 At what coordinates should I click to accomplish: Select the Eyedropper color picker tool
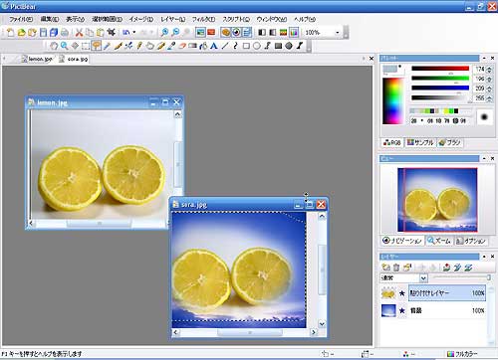(x=171, y=46)
